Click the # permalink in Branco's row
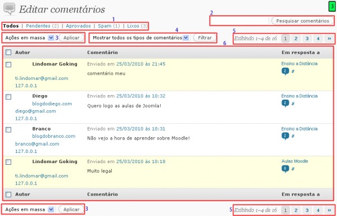Viewport: 337px width, 216px height. [293, 136]
